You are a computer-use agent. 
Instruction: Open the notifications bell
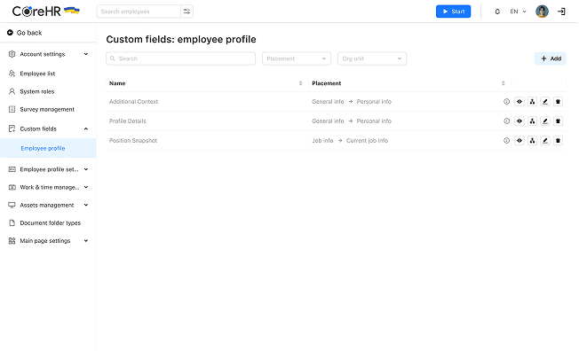tap(497, 12)
